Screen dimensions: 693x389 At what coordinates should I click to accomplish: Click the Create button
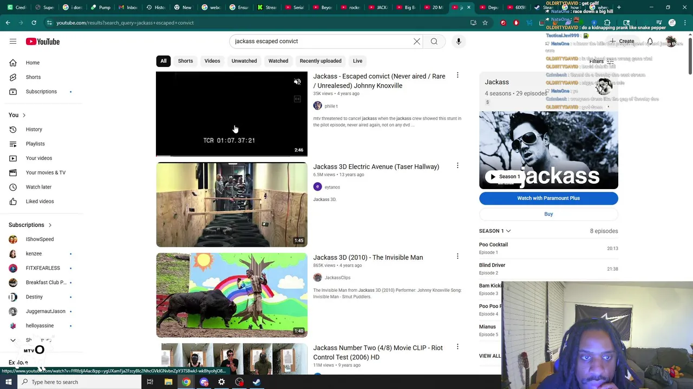[x=622, y=41]
